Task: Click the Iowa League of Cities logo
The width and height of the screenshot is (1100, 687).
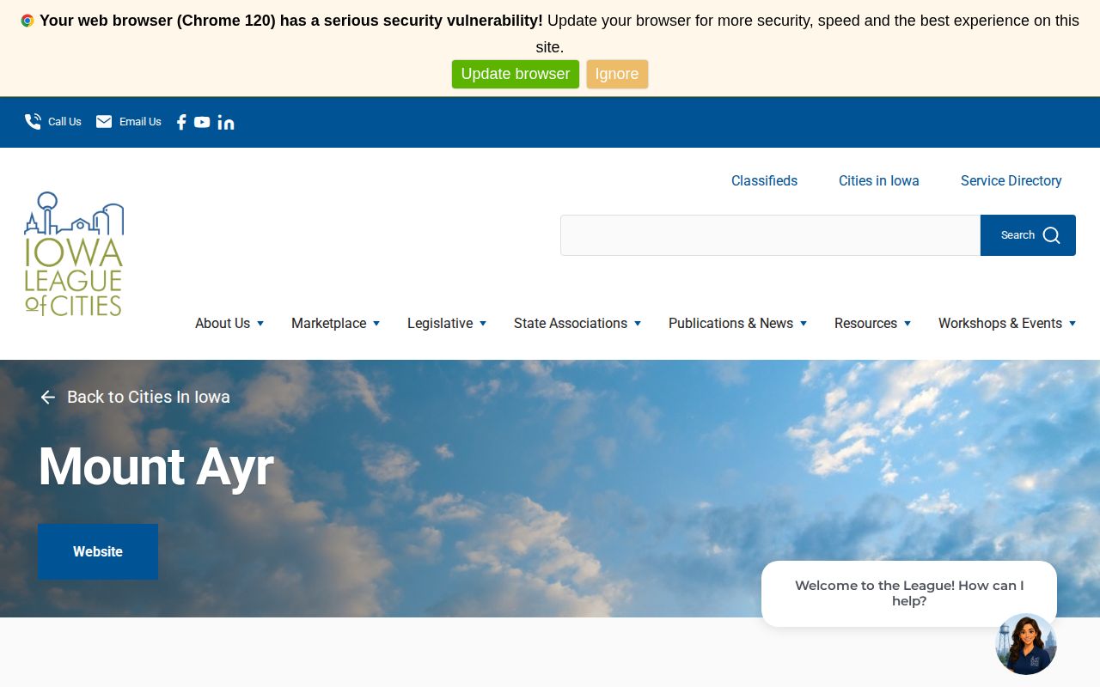Action: [x=74, y=254]
